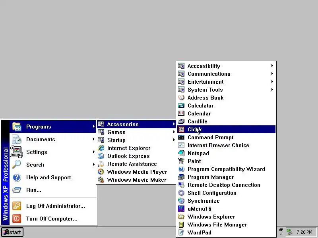Viewport: 318px width, 238px height.
Task: Expand the Games submenu arrow
Action: tap(174, 132)
